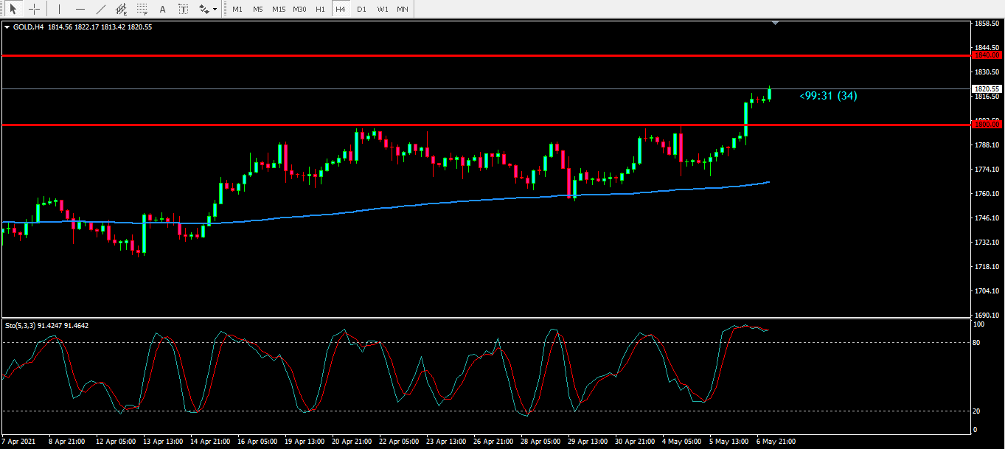Expand the GOLD,H4 chart title triangle
This screenshot has height=449, width=1005.
tap(7, 27)
